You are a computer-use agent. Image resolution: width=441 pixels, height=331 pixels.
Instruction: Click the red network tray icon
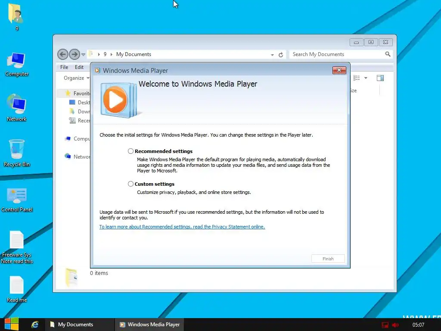pos(385,325)
